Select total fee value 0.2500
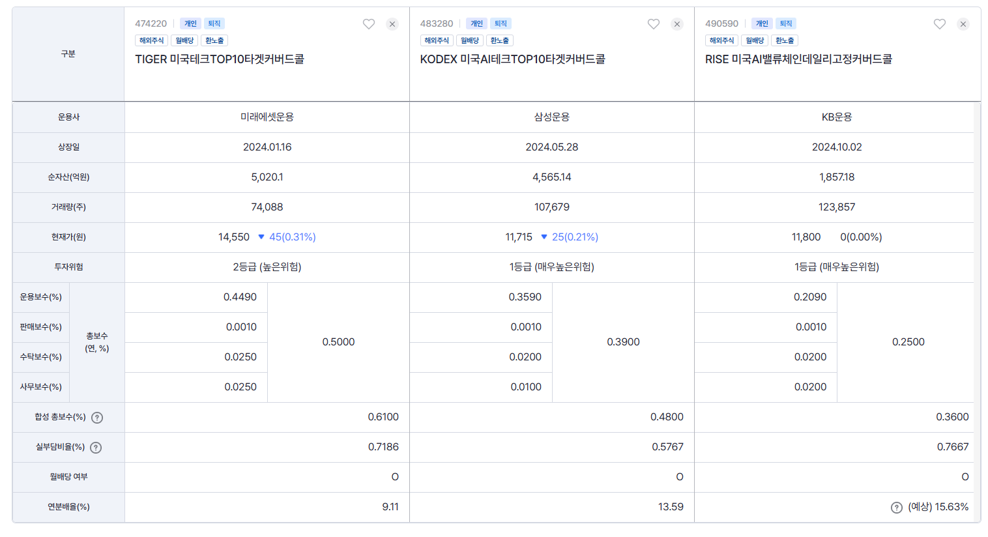 point(908,342)
